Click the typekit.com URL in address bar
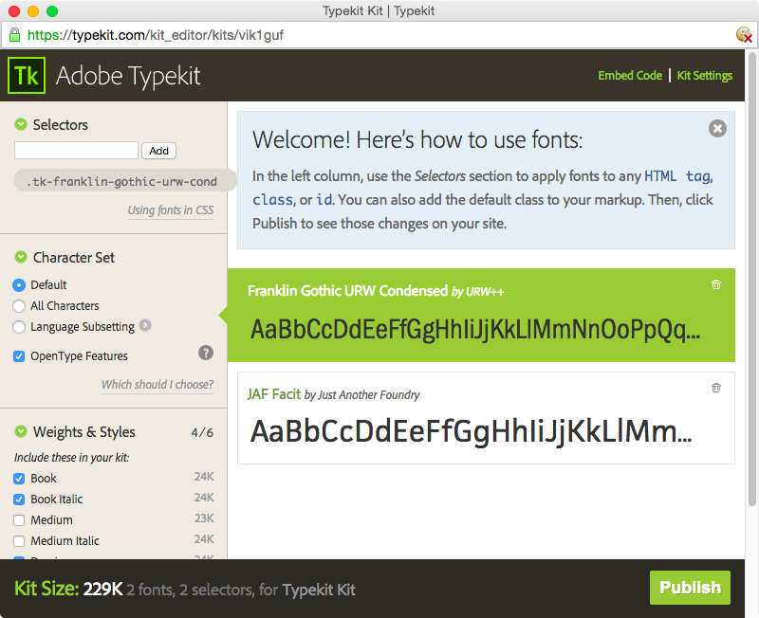Image resolution: width=759 pixels, height=618 pixels. click(155, 35)
